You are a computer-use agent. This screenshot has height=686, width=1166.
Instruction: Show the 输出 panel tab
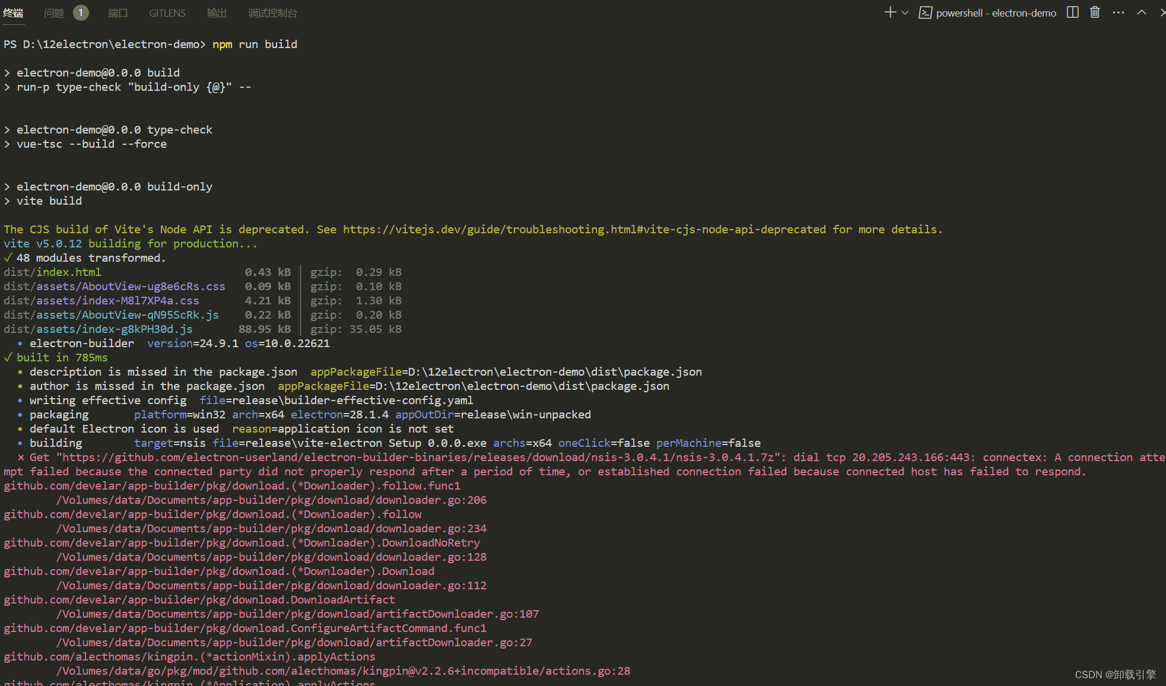(217, 13)
